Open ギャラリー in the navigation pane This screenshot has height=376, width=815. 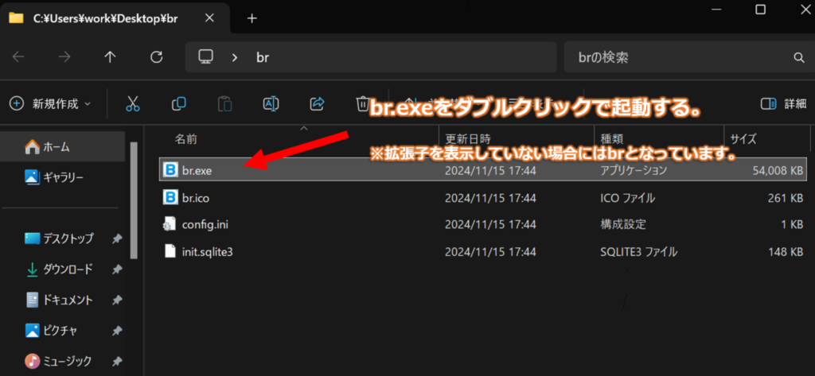(x=63, y=176)
